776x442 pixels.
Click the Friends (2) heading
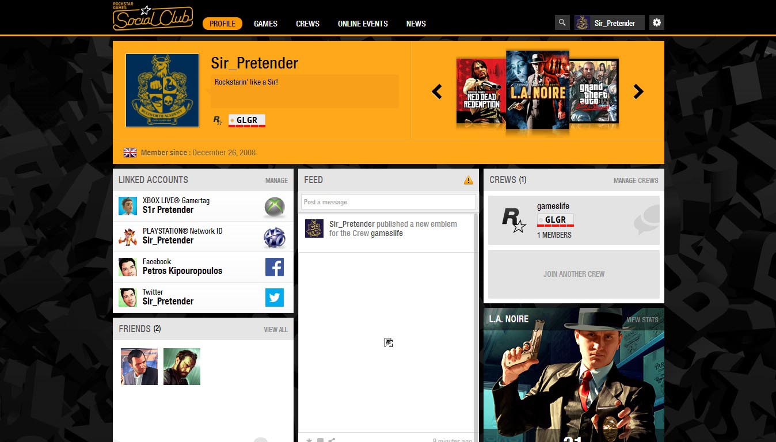coord(140,329)
